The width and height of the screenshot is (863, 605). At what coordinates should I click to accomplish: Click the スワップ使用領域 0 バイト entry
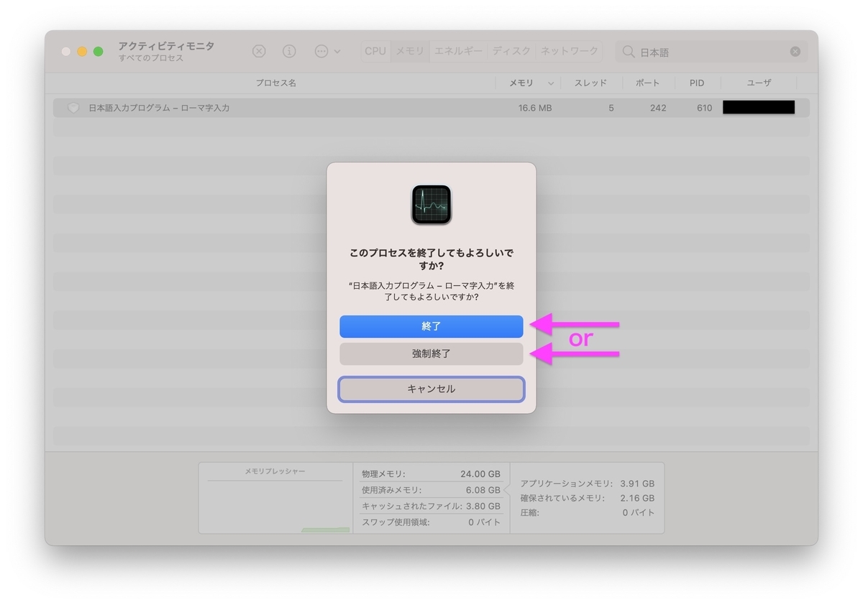431,522
